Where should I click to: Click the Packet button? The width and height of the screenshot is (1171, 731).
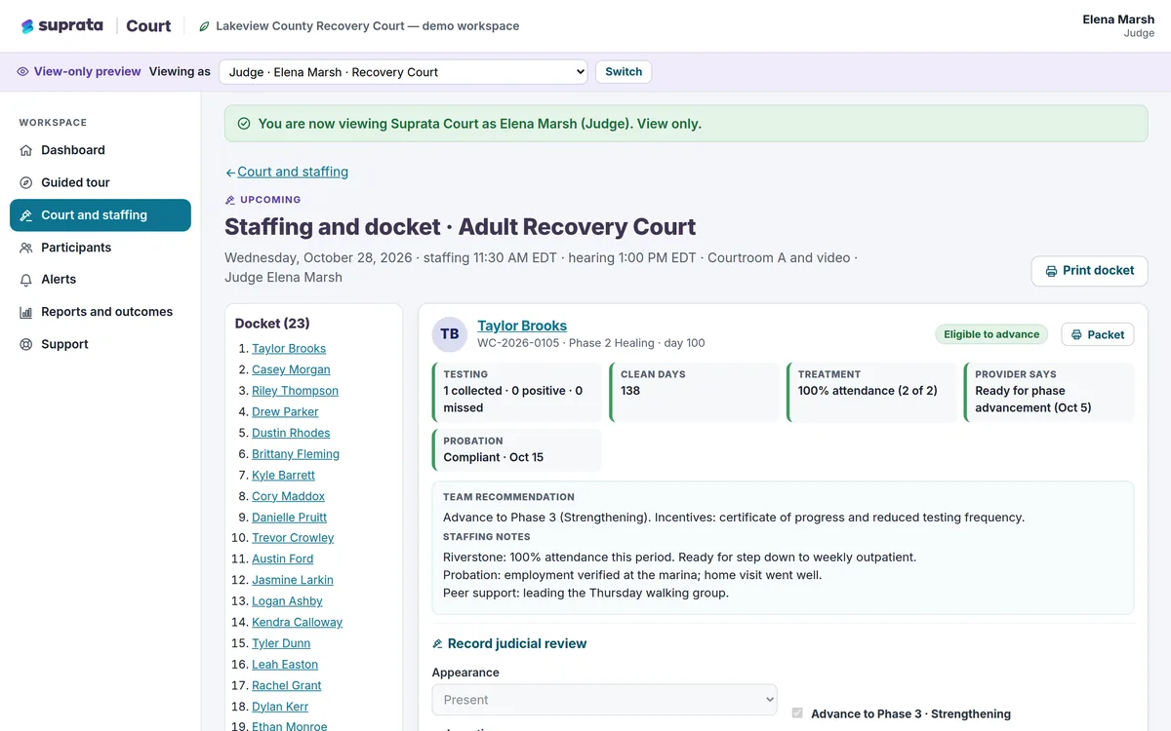pyautogui.click(x=1097, y=334)
